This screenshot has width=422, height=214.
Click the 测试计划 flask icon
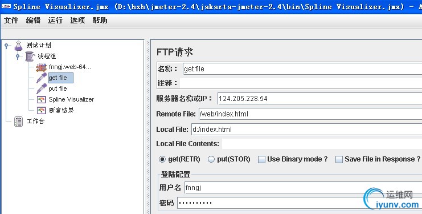19,46
